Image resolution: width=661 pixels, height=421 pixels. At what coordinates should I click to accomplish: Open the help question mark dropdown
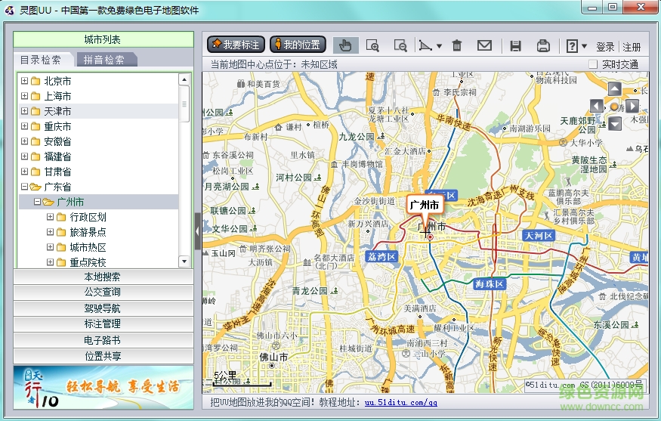click(584, 46)
